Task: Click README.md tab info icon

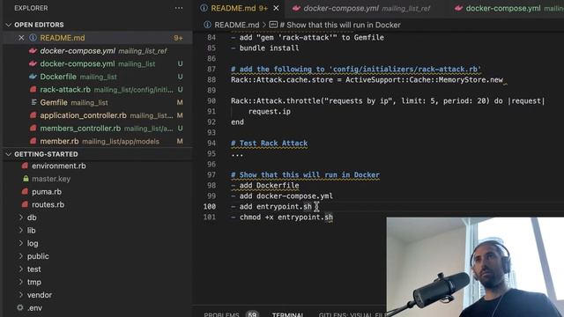Action: [x=204, y=8]
